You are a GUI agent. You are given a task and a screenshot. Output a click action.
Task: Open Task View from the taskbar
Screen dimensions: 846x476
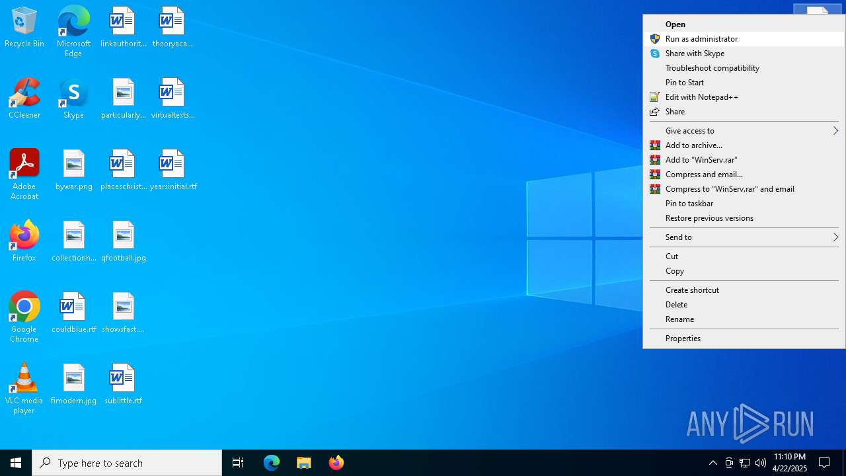[238, 463]
